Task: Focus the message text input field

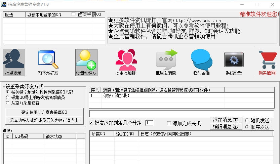Action: pos(182,114)
